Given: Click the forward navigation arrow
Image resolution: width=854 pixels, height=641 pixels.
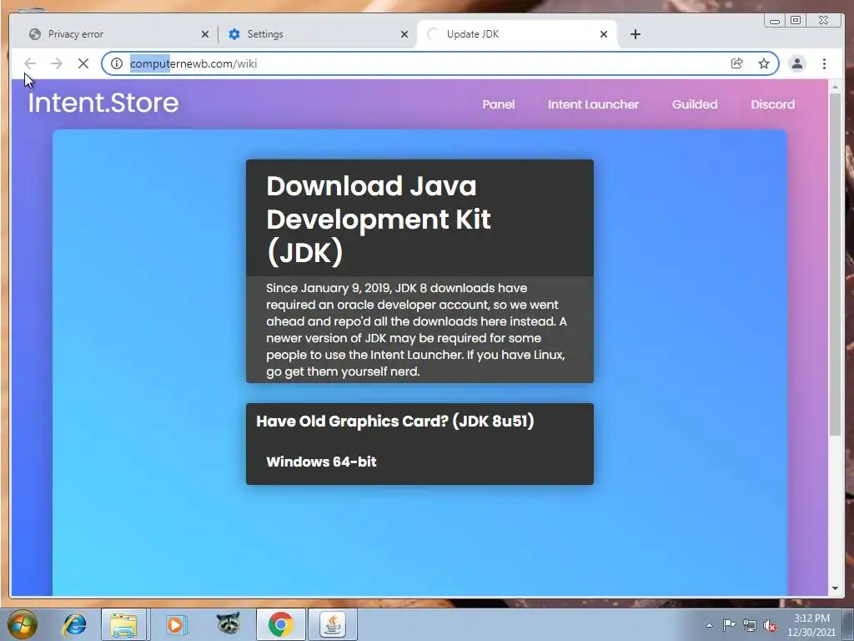Looking at the screenshot, I should 57,63.
